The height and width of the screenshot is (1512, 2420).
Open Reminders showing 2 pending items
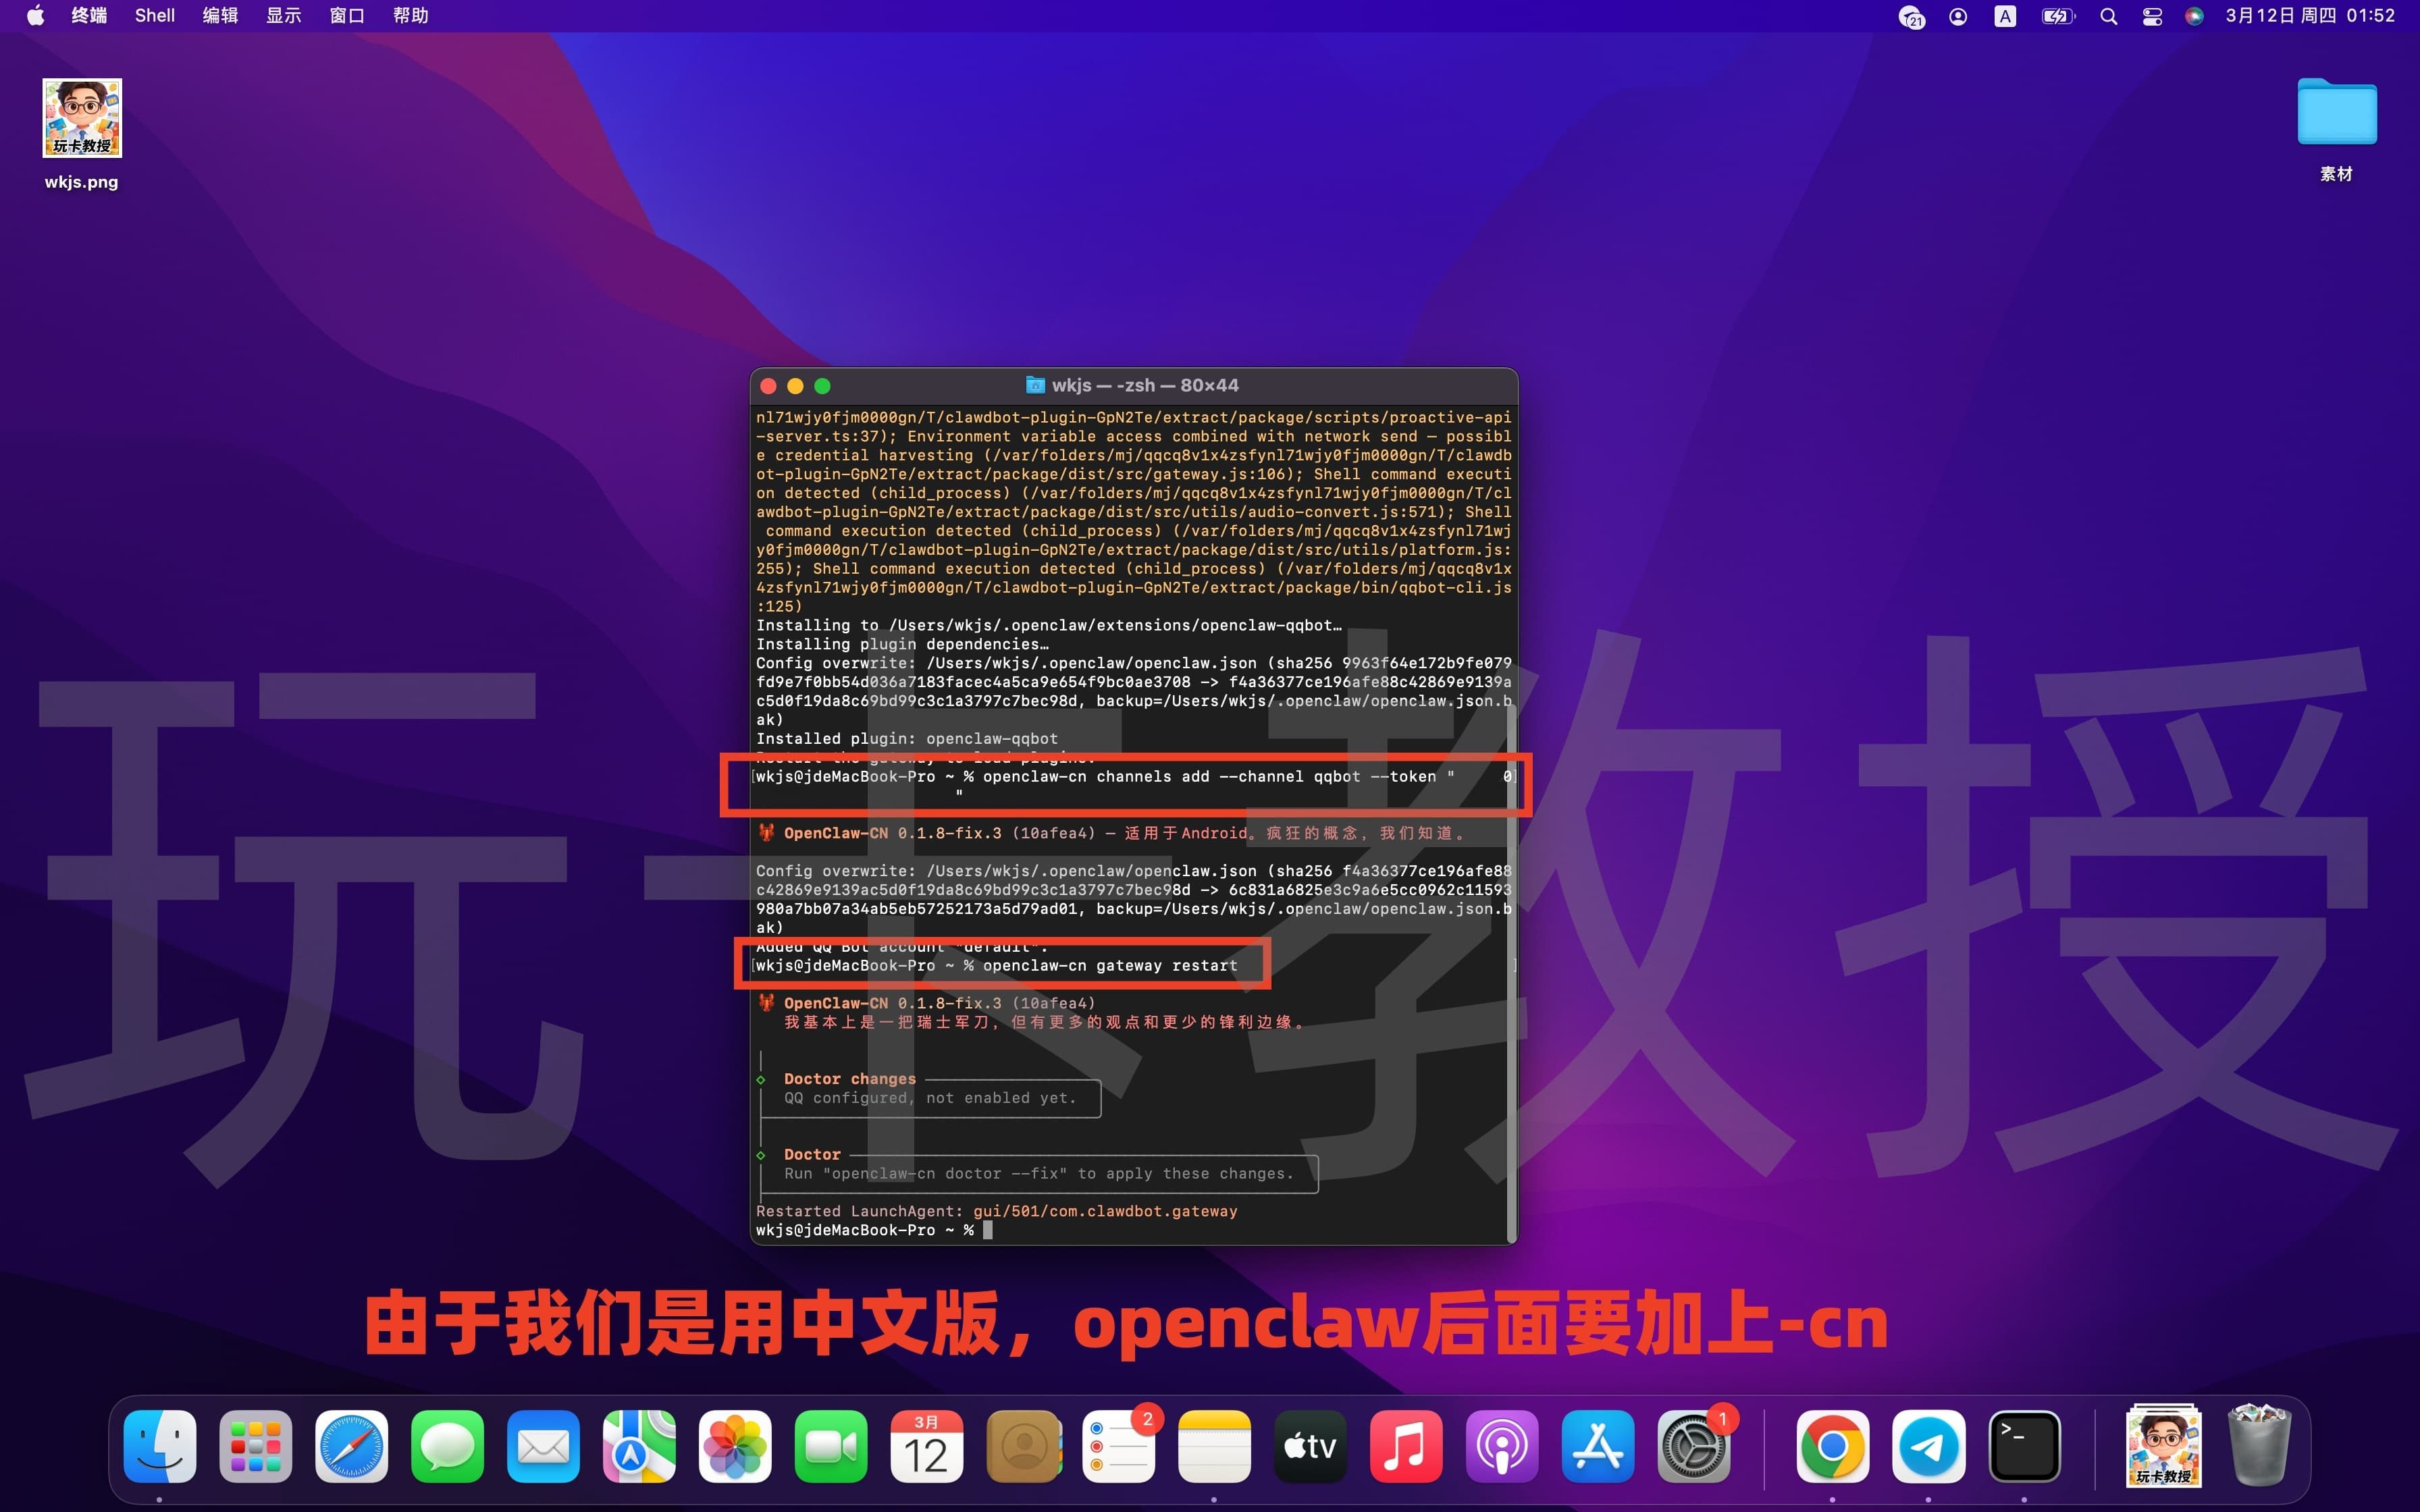[1119, 1446]
